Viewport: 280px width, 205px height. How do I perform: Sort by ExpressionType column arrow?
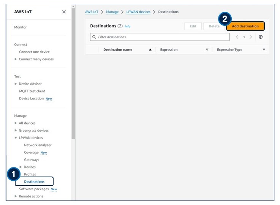pos(264,50)
